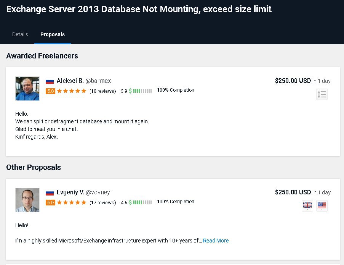344x265 pixels.
Task: Open Evgeniy V. @vovney profile link
Action: click(83, 192)
